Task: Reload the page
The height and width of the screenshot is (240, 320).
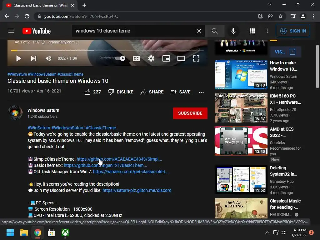Action: coord(27,16)
